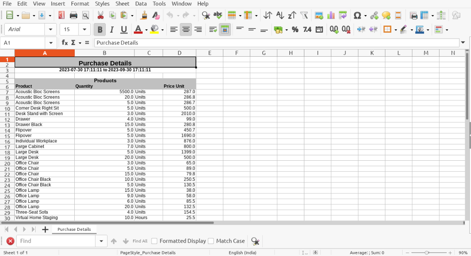Toggle Italic formatting
Screen dimensions: 471x256
[x=112, y=29]
